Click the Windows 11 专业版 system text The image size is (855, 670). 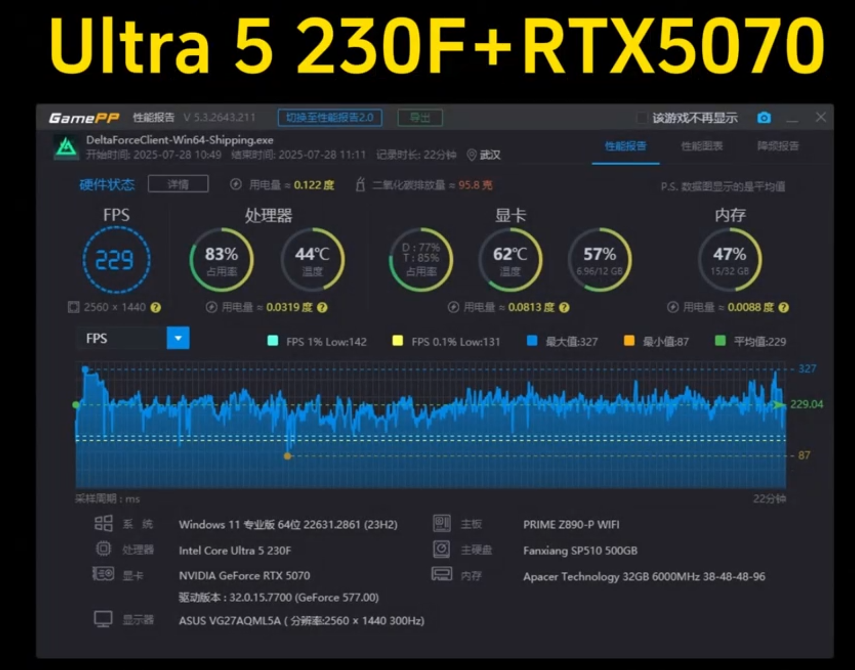tap(288, 524)
